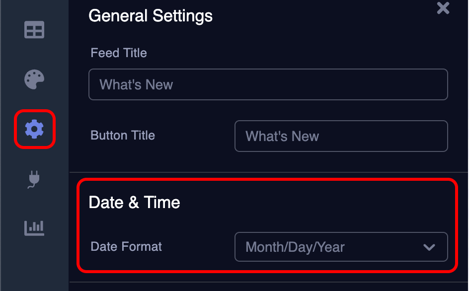Open the appearance palette icon

[34, 79]
